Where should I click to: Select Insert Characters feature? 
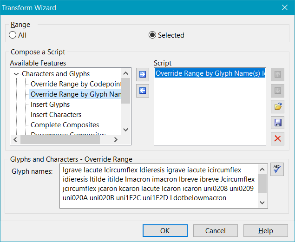tap(56, 115)
